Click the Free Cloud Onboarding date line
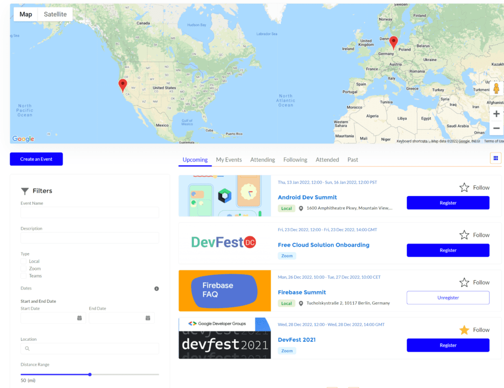 327,230
